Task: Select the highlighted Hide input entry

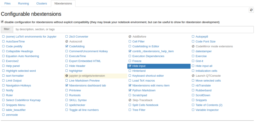Action: [x=159, y=66]
